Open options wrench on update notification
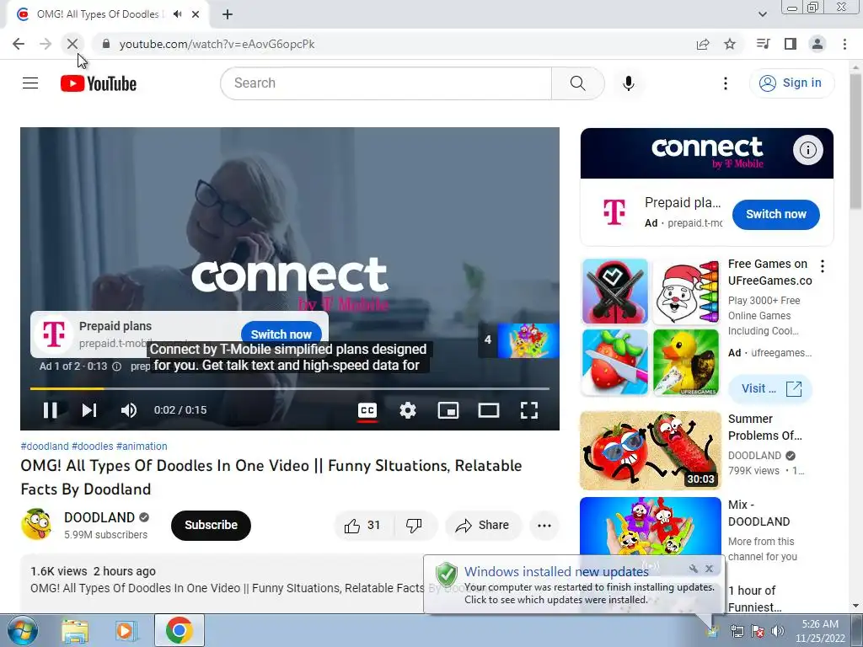The width and height of the screenshot is (863, 647). 694,569
